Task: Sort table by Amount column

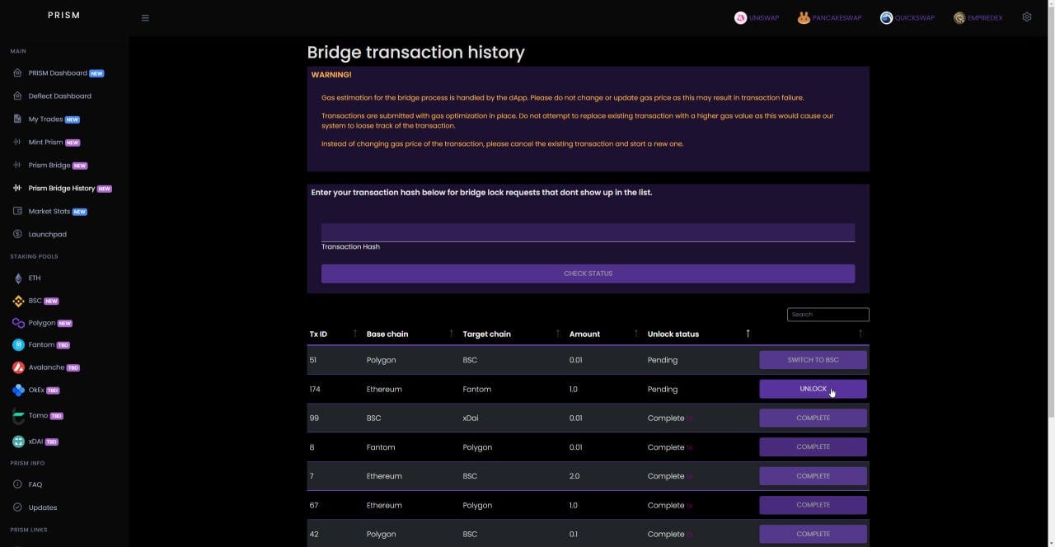Action: tap(603, 334)
